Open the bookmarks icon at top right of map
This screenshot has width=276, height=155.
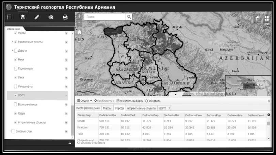click(258, 18)
